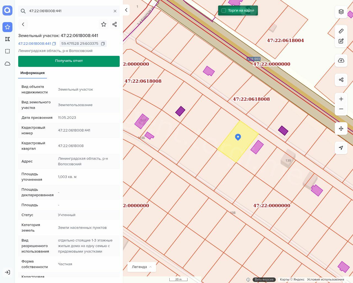Switch to the 'Информация' tab
The height and width of the screenshot is (283, 353).
pos(33,73)
